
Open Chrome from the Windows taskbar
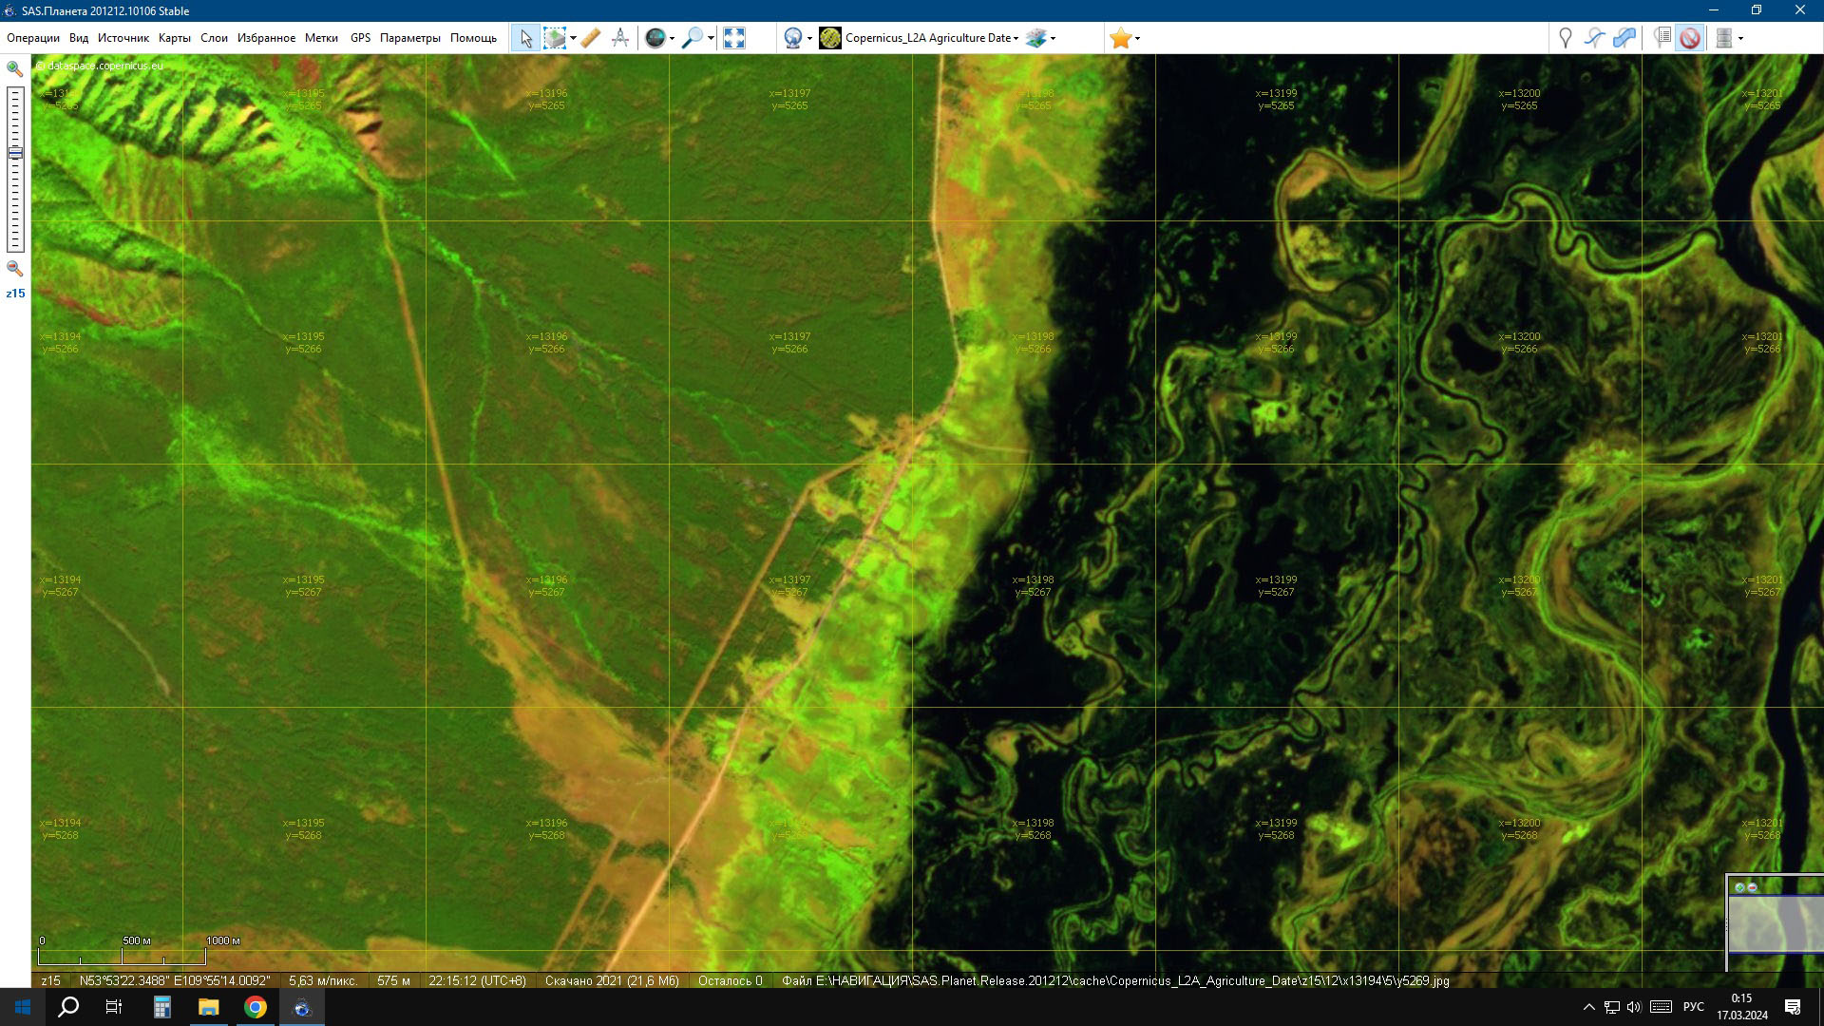coord(256,1007)
